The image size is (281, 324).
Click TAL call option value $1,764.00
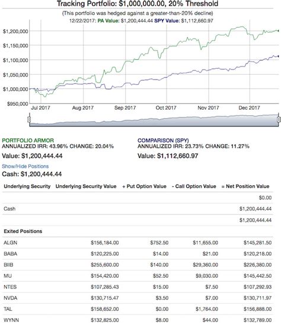coord(207,309)
